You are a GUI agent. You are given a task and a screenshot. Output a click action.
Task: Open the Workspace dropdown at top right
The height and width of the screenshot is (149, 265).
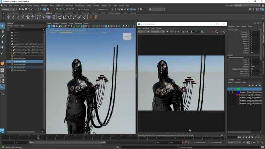point(247,6)
